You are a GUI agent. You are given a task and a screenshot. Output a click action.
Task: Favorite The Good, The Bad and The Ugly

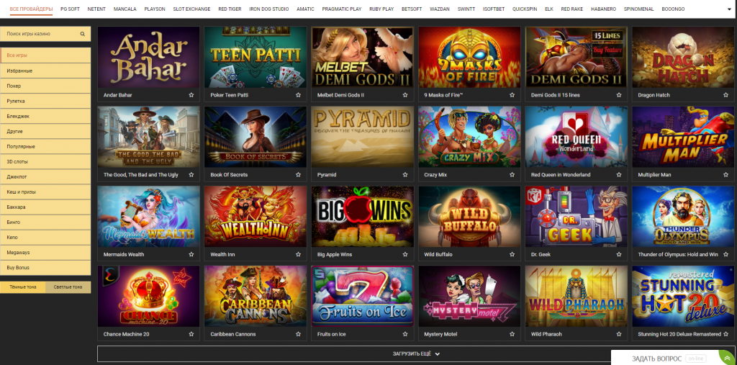[x=191, y=174]
